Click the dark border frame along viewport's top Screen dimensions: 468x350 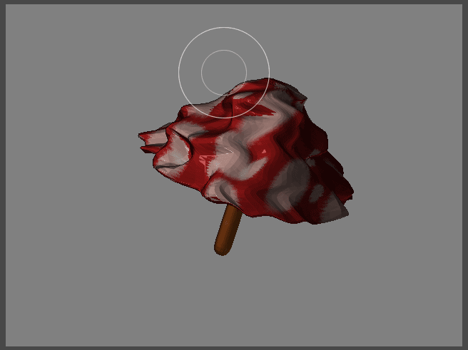pos(234,2)
